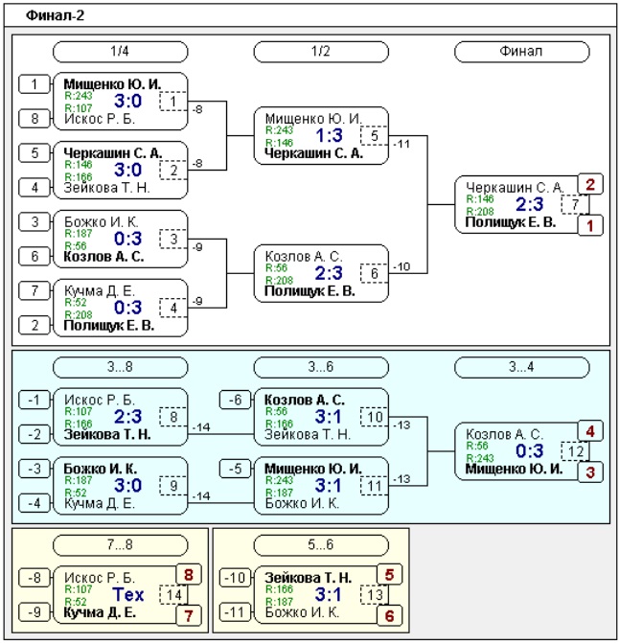Click the Финал-2 title
The height and width of the screenshot is (643, 619).
pos(55,15)
